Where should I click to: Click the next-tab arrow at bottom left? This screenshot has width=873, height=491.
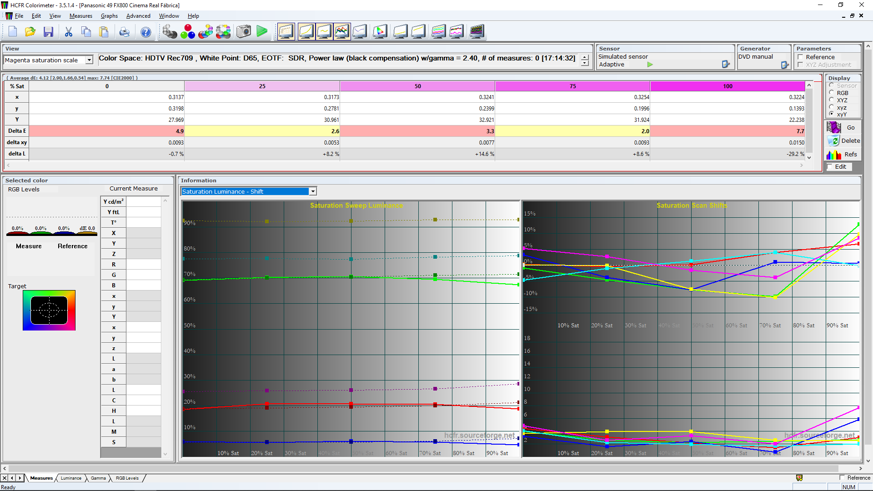click(20, 478)
